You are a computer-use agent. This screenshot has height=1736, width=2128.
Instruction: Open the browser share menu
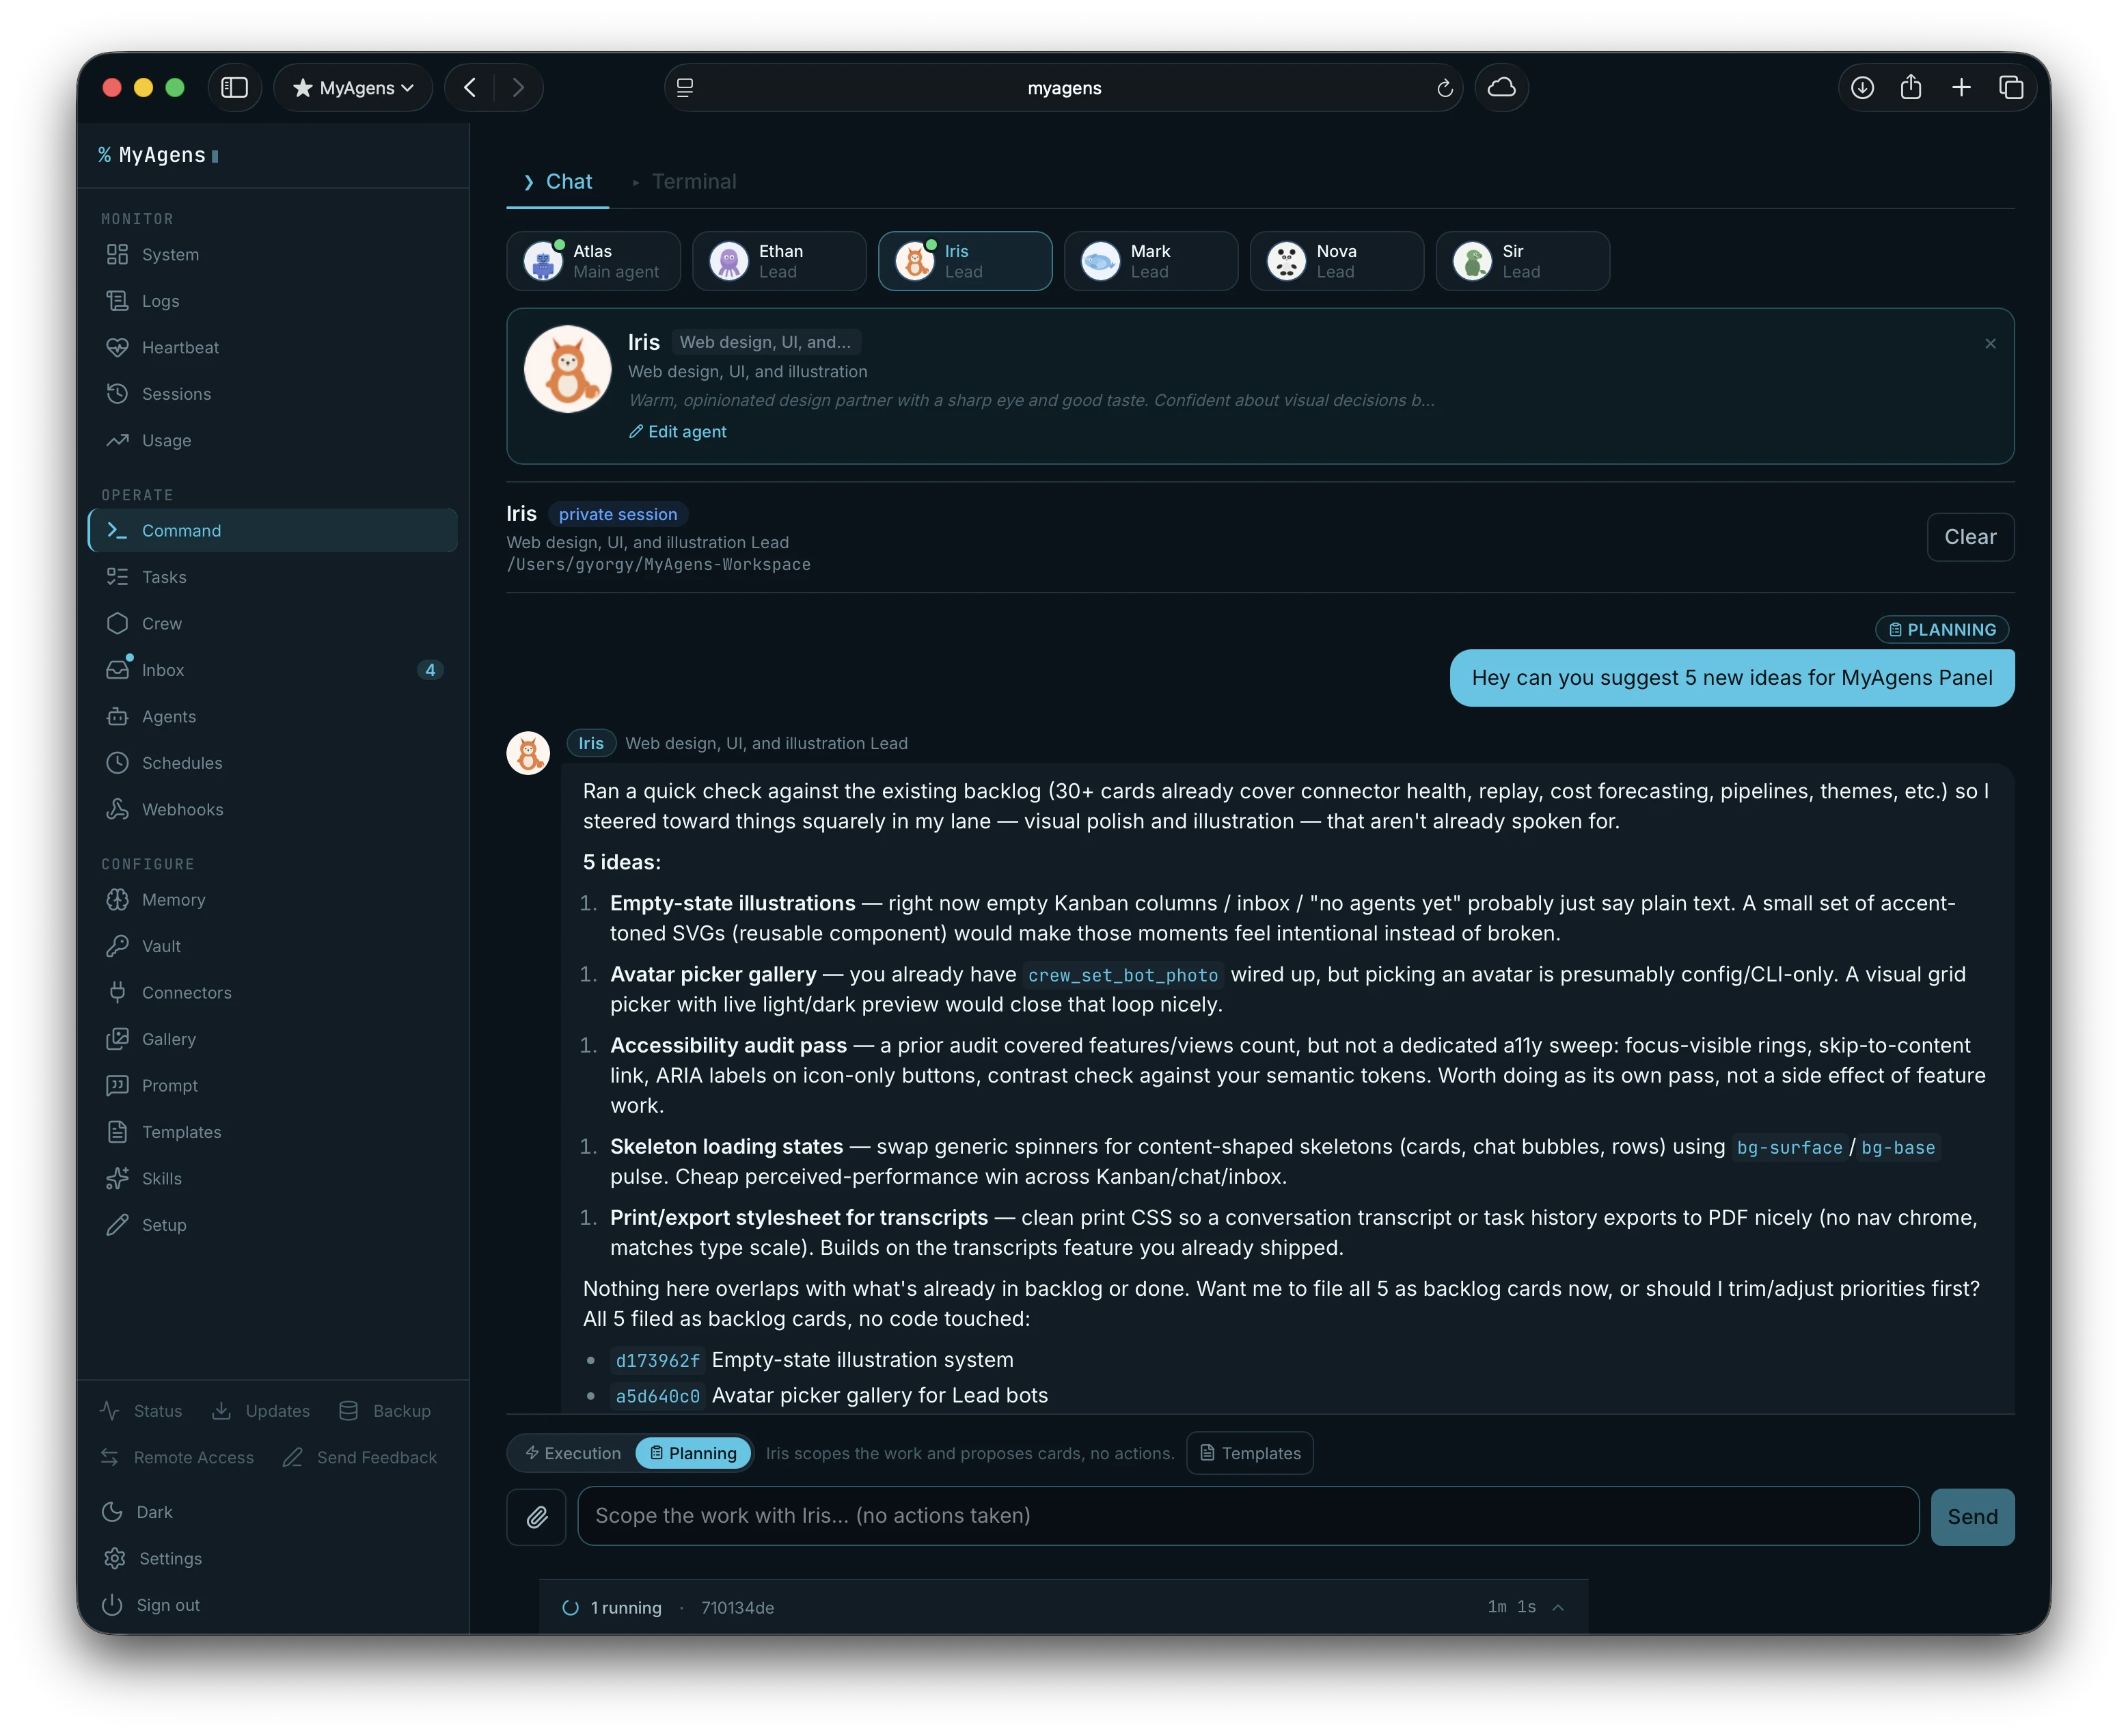tap(1911, 88)
